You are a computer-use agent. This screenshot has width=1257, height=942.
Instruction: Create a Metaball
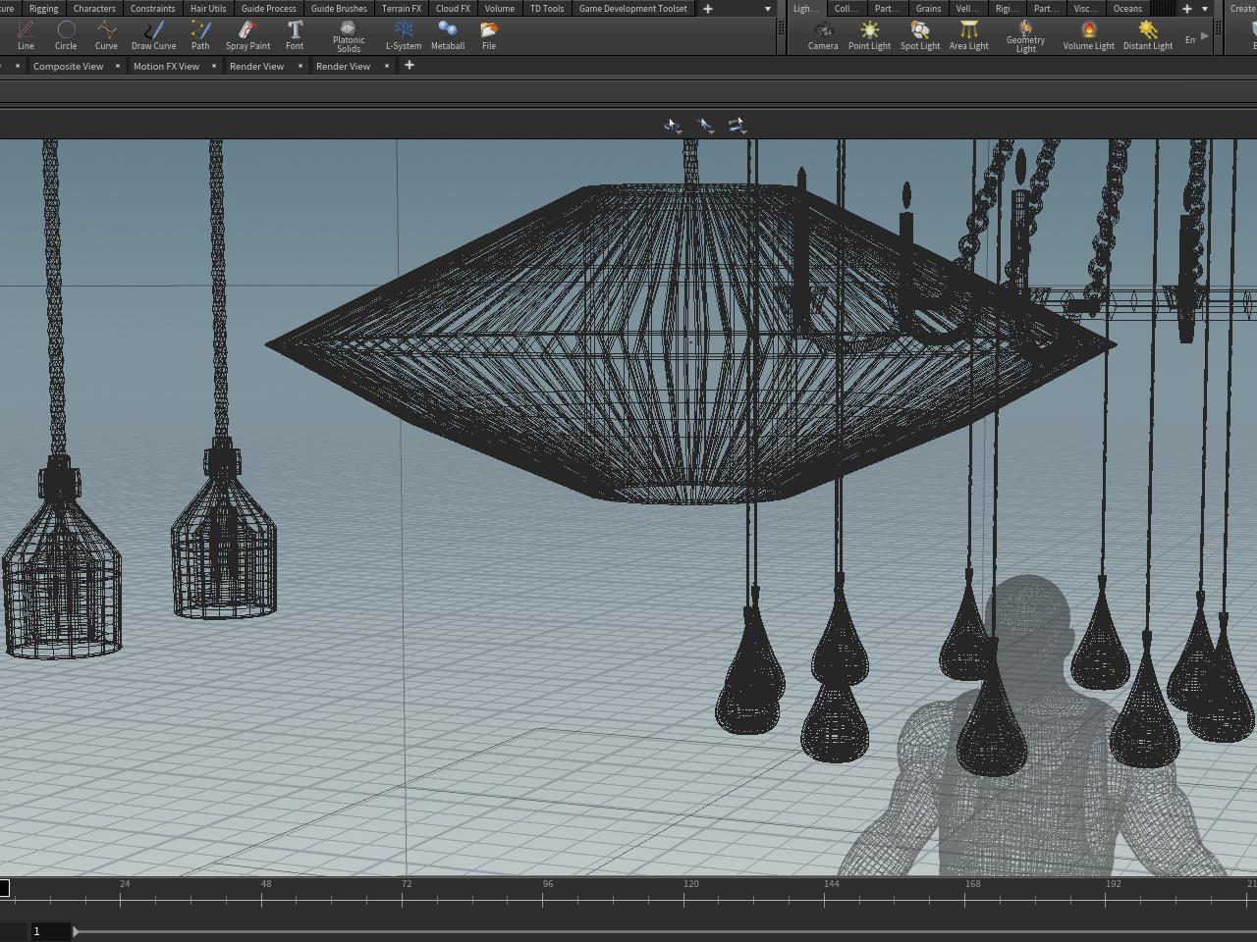point(448,36)
